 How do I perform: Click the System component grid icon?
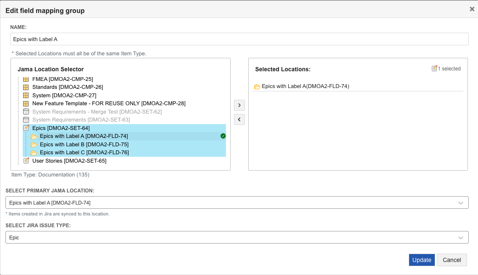point(27,95)
